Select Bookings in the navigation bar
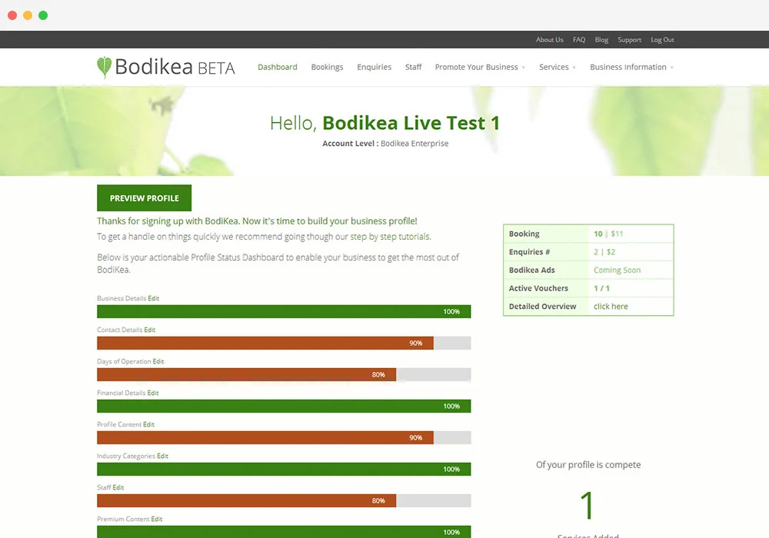This screenshot has width=769, height=538. pyautogui.click(x=327, y=67)
